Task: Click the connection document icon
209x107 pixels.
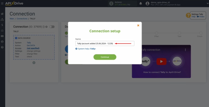Action: [44, 27]
